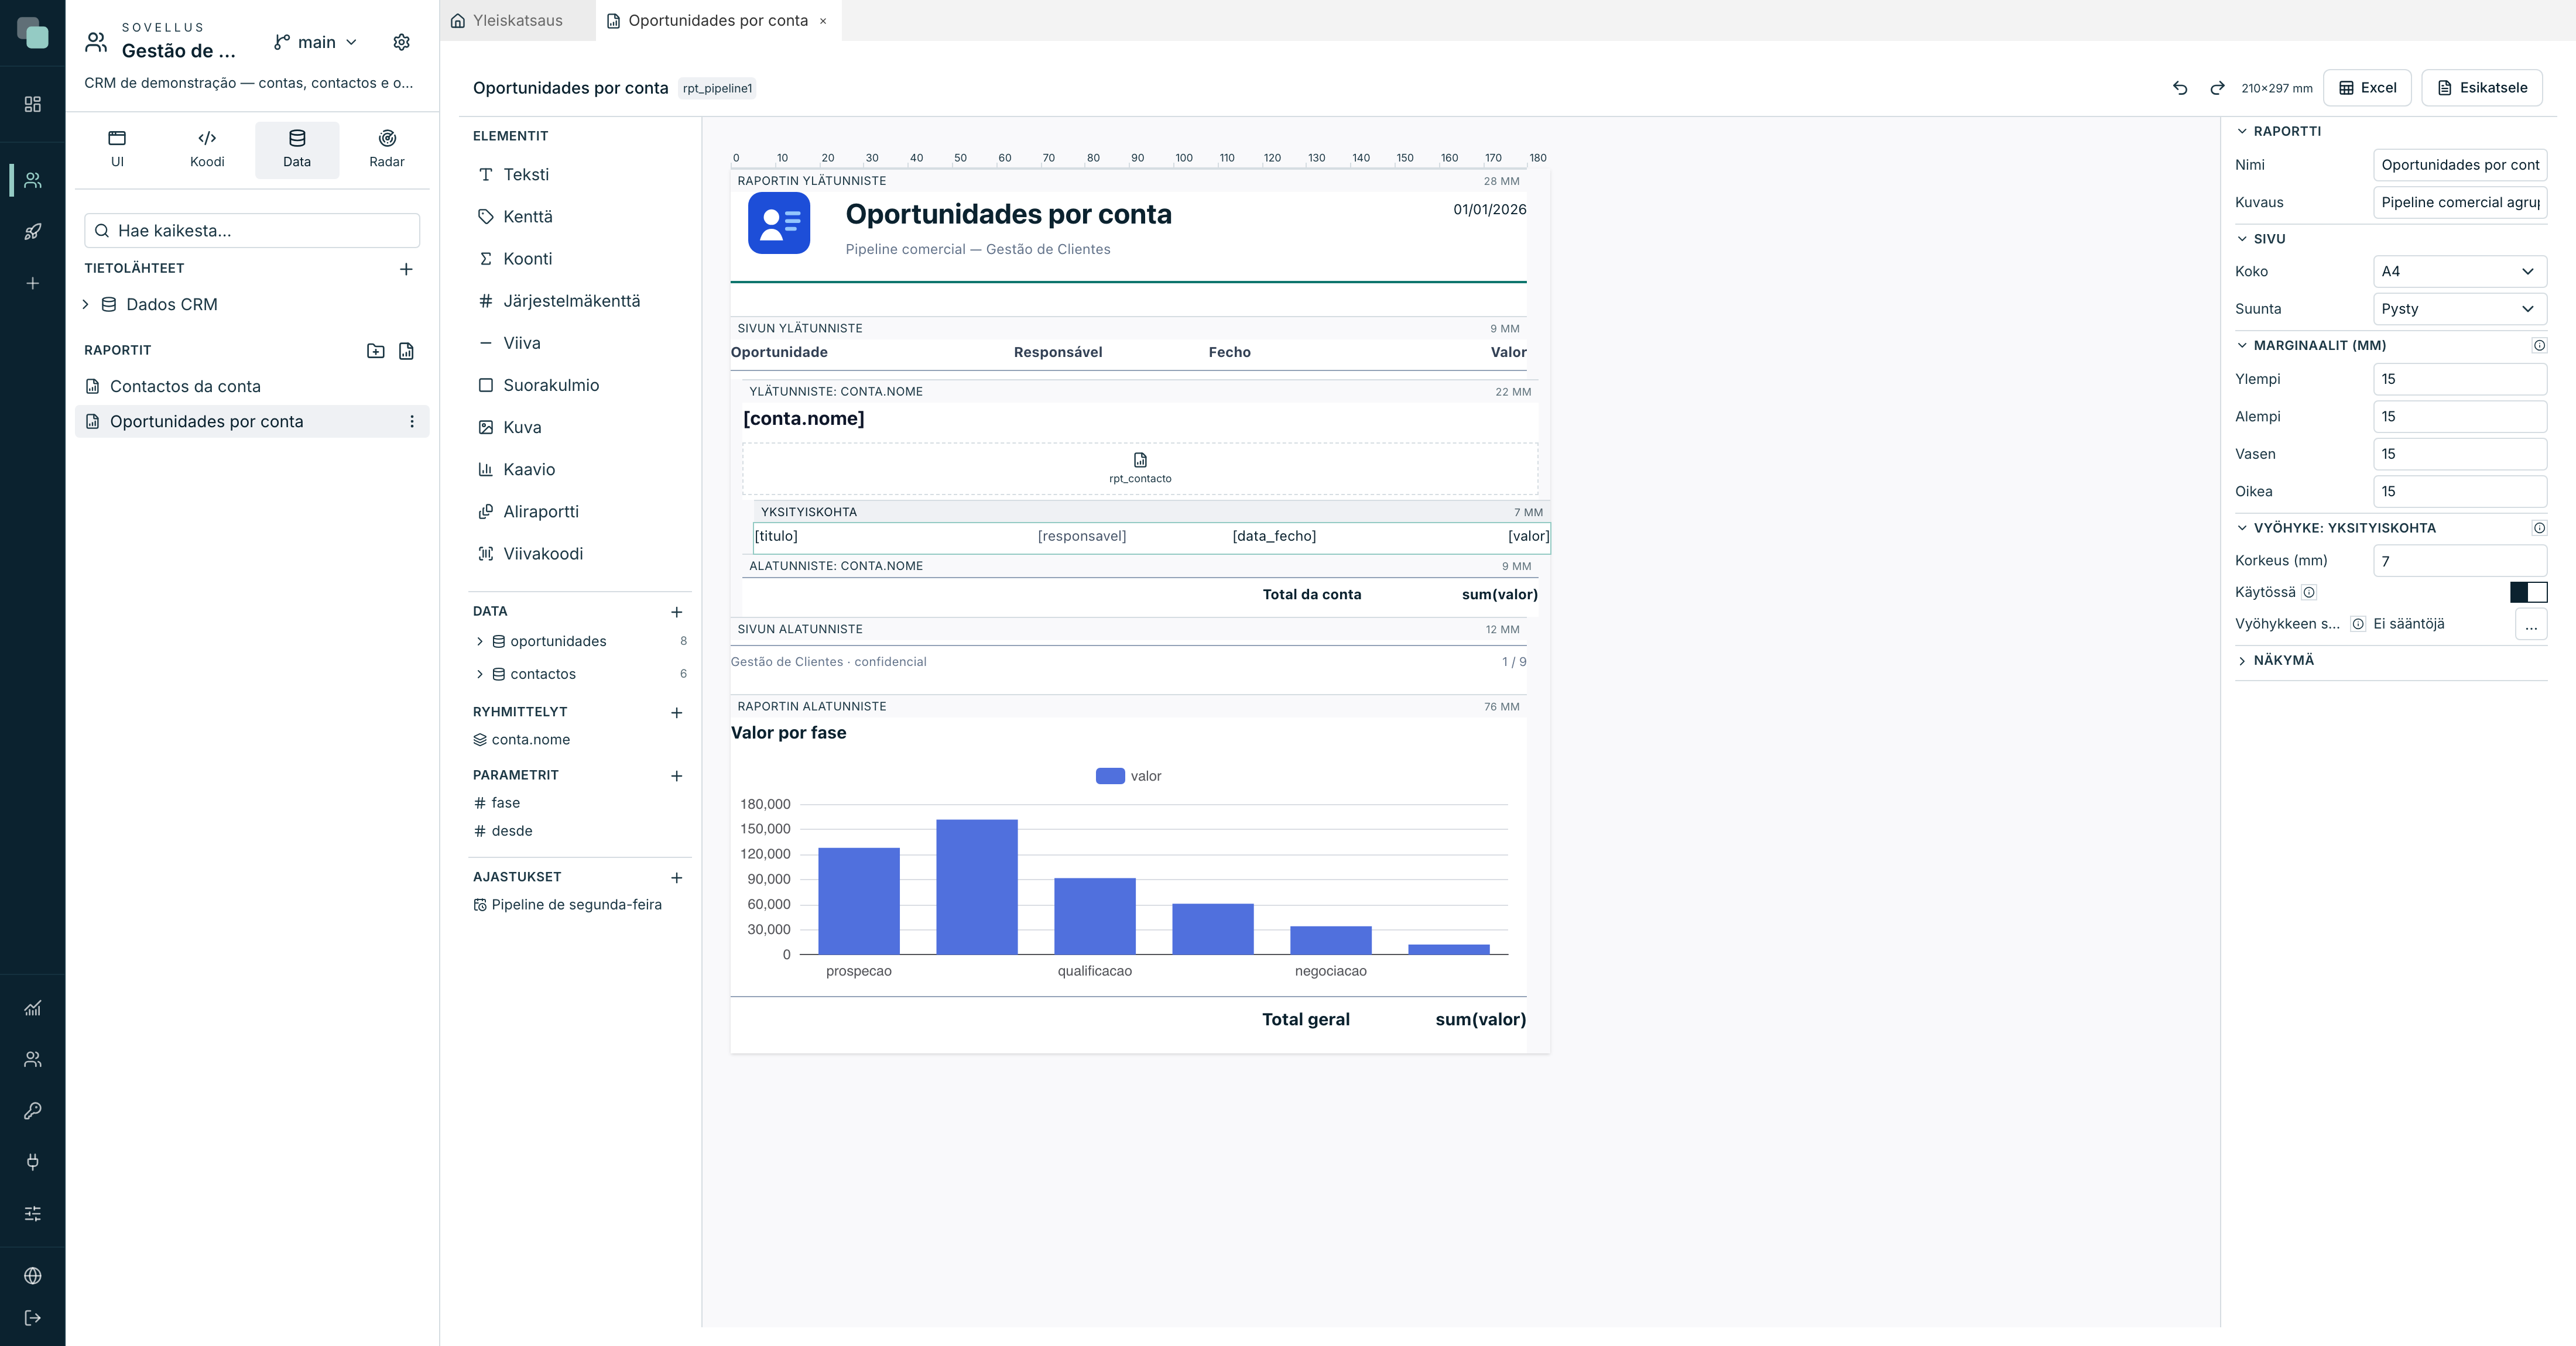Open app settings gear icon

click(x=401, y=42)
